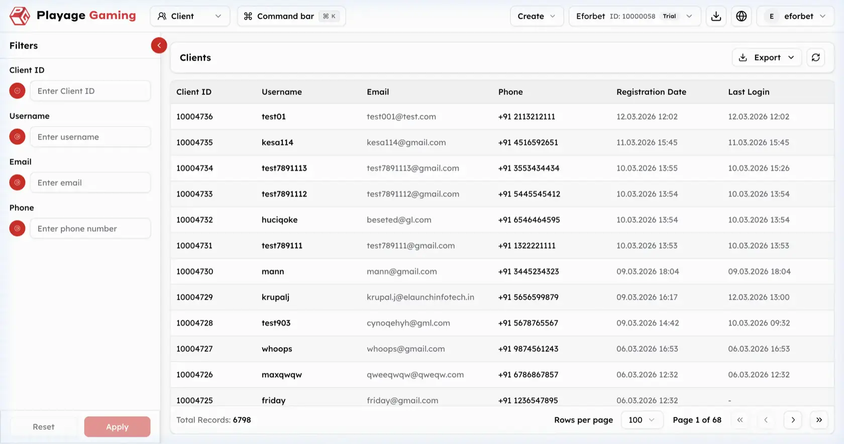Screen dimensions: 844x444
Task: Change rows per page from 100
Action: [642, 420]
